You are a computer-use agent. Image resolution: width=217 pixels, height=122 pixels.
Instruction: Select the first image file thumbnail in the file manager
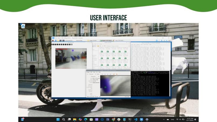pos(102,51)
